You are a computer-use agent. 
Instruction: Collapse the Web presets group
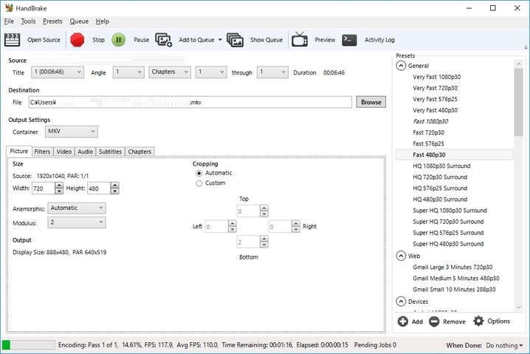point(401,256)
